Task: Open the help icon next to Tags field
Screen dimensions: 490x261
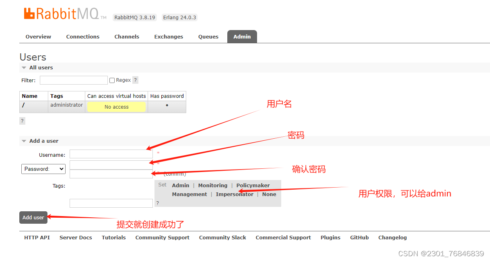Action: 157,203
